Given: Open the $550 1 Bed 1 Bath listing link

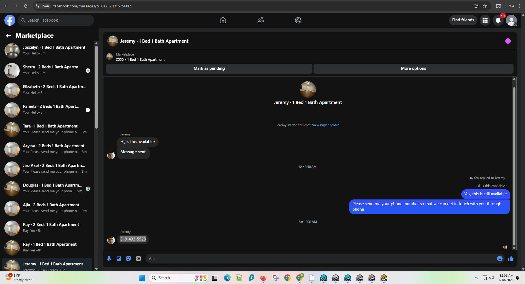Looking at the screenshot, I should [140, 59].
